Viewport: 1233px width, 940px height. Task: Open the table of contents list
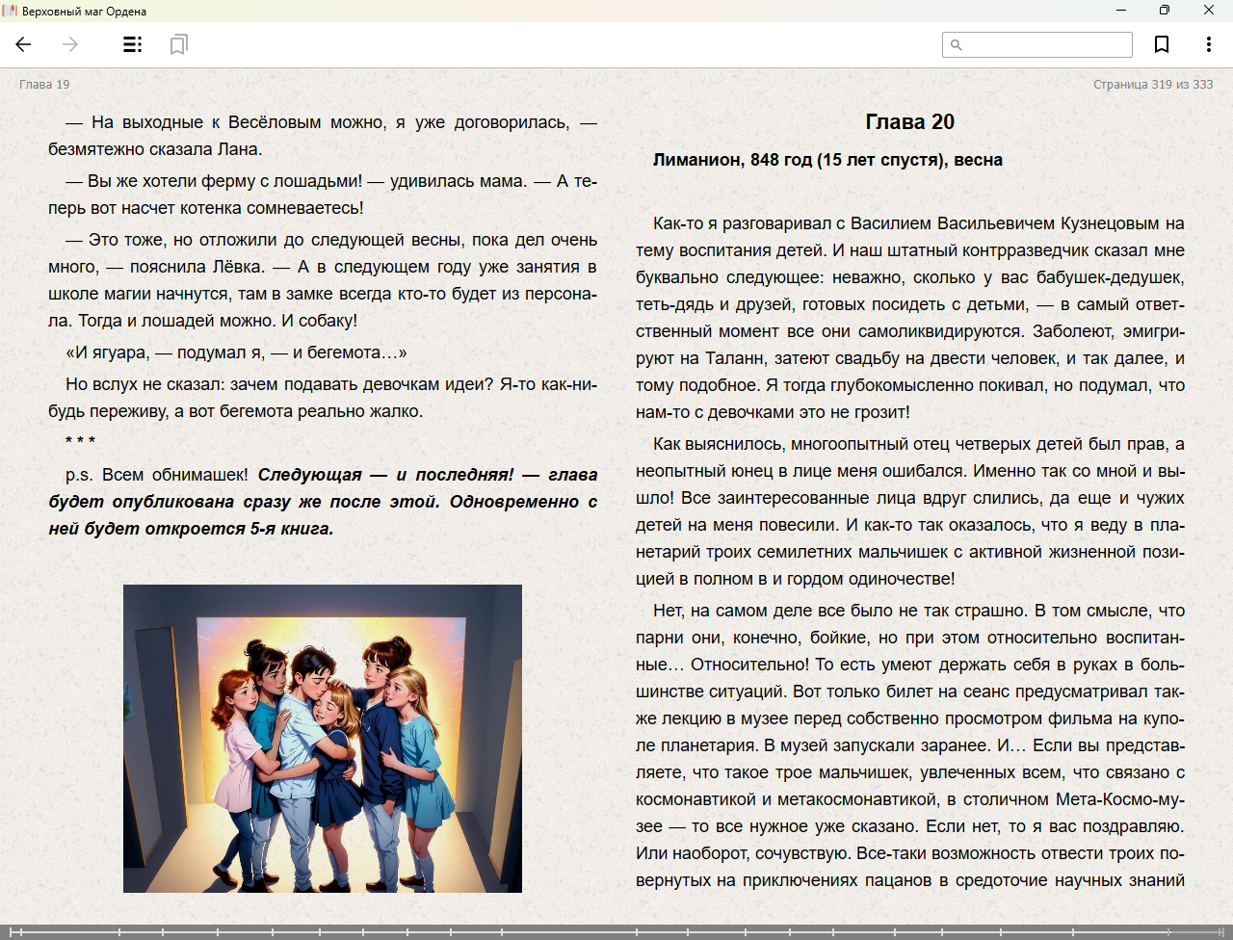[133, 44]
